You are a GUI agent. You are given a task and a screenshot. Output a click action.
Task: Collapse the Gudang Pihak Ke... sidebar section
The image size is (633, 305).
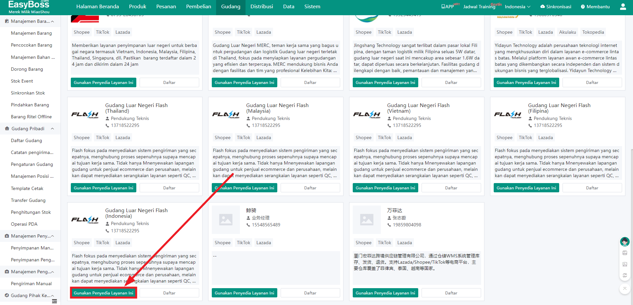(x=52, y=295)
